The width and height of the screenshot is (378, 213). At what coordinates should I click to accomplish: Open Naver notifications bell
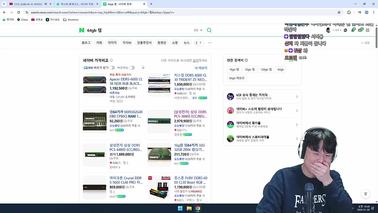point(353,30)
